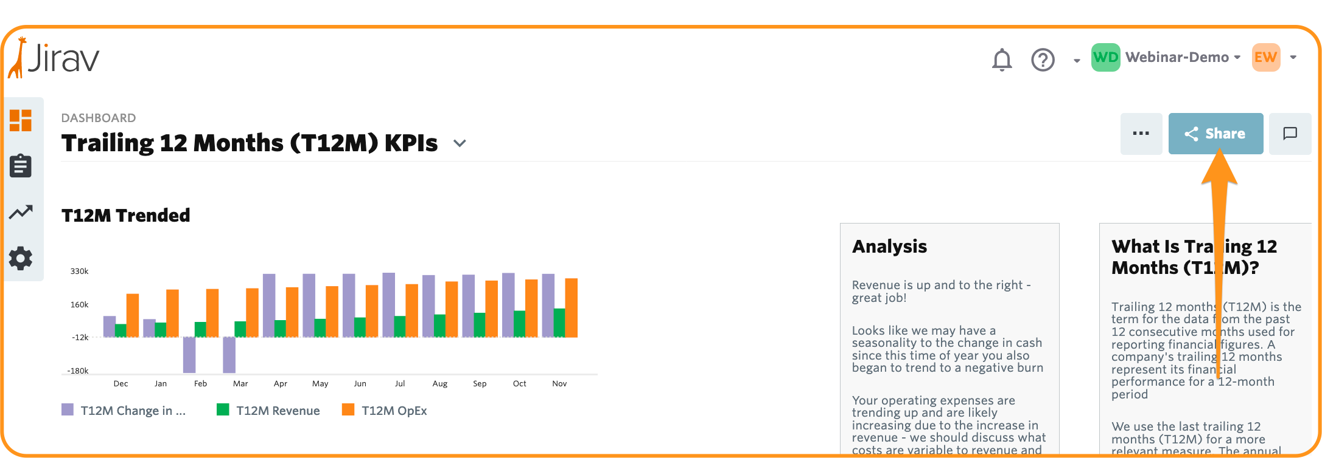Toggle T12M Change in legend series

coord(124,411)
